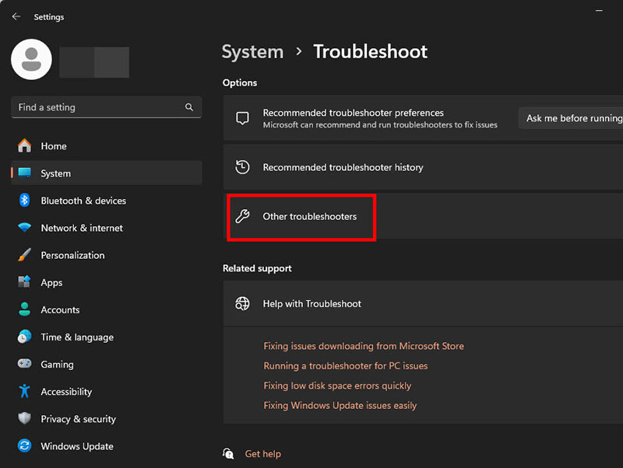
Task: Click the Accounts person icon
Action: pos(25,309)
